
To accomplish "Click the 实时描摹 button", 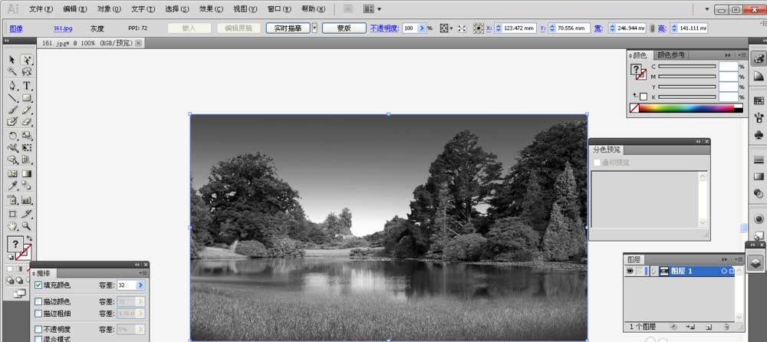I will click(288, 28).
